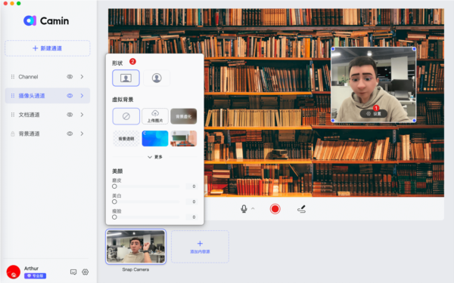
Task: Click the 磨皮 beauty slider handle
Action: pyautogui.click(x=114, y=186)
